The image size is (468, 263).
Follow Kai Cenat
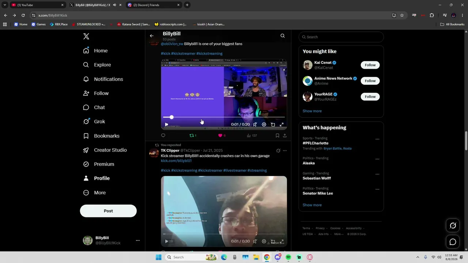tap(370, 65)
